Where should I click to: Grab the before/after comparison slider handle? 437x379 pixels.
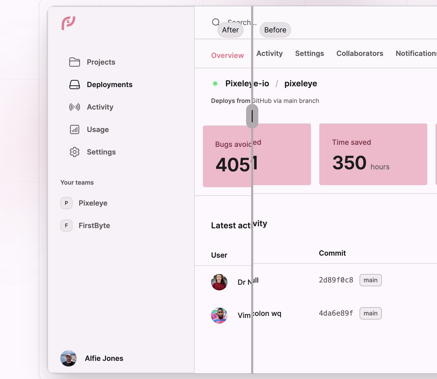coord(252,116)
